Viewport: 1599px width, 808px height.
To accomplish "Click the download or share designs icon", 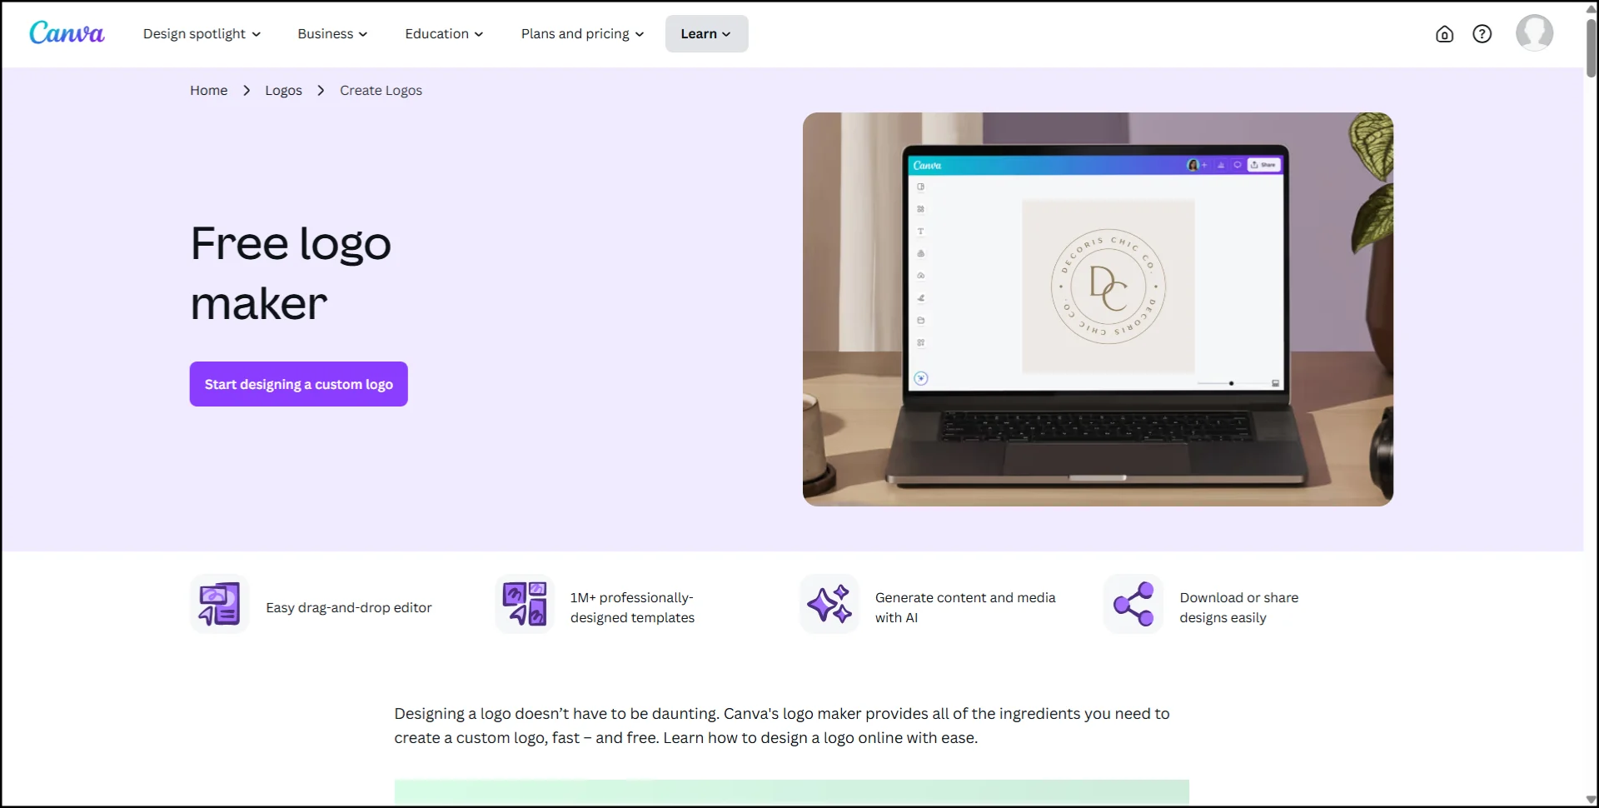I will (1133, 604).
